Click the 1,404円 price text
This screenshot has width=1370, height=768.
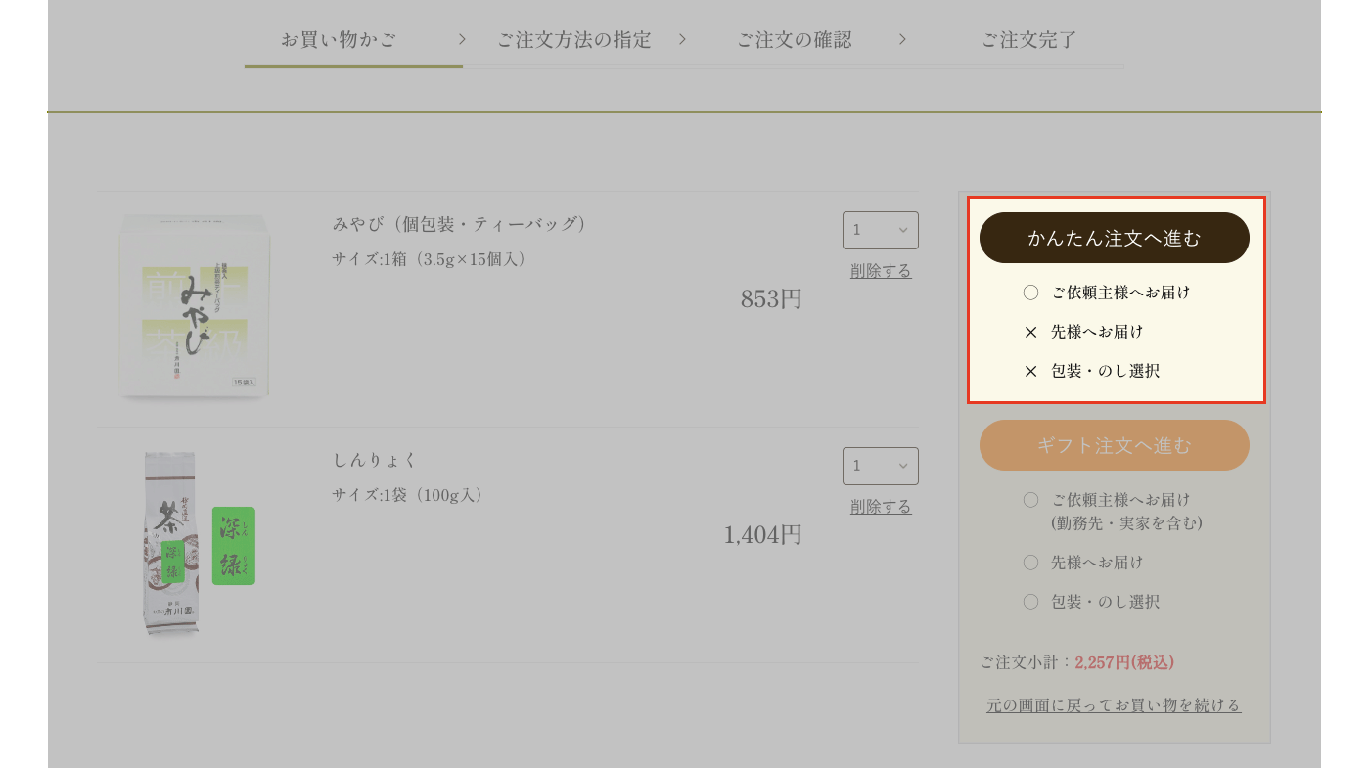point(763,534)
